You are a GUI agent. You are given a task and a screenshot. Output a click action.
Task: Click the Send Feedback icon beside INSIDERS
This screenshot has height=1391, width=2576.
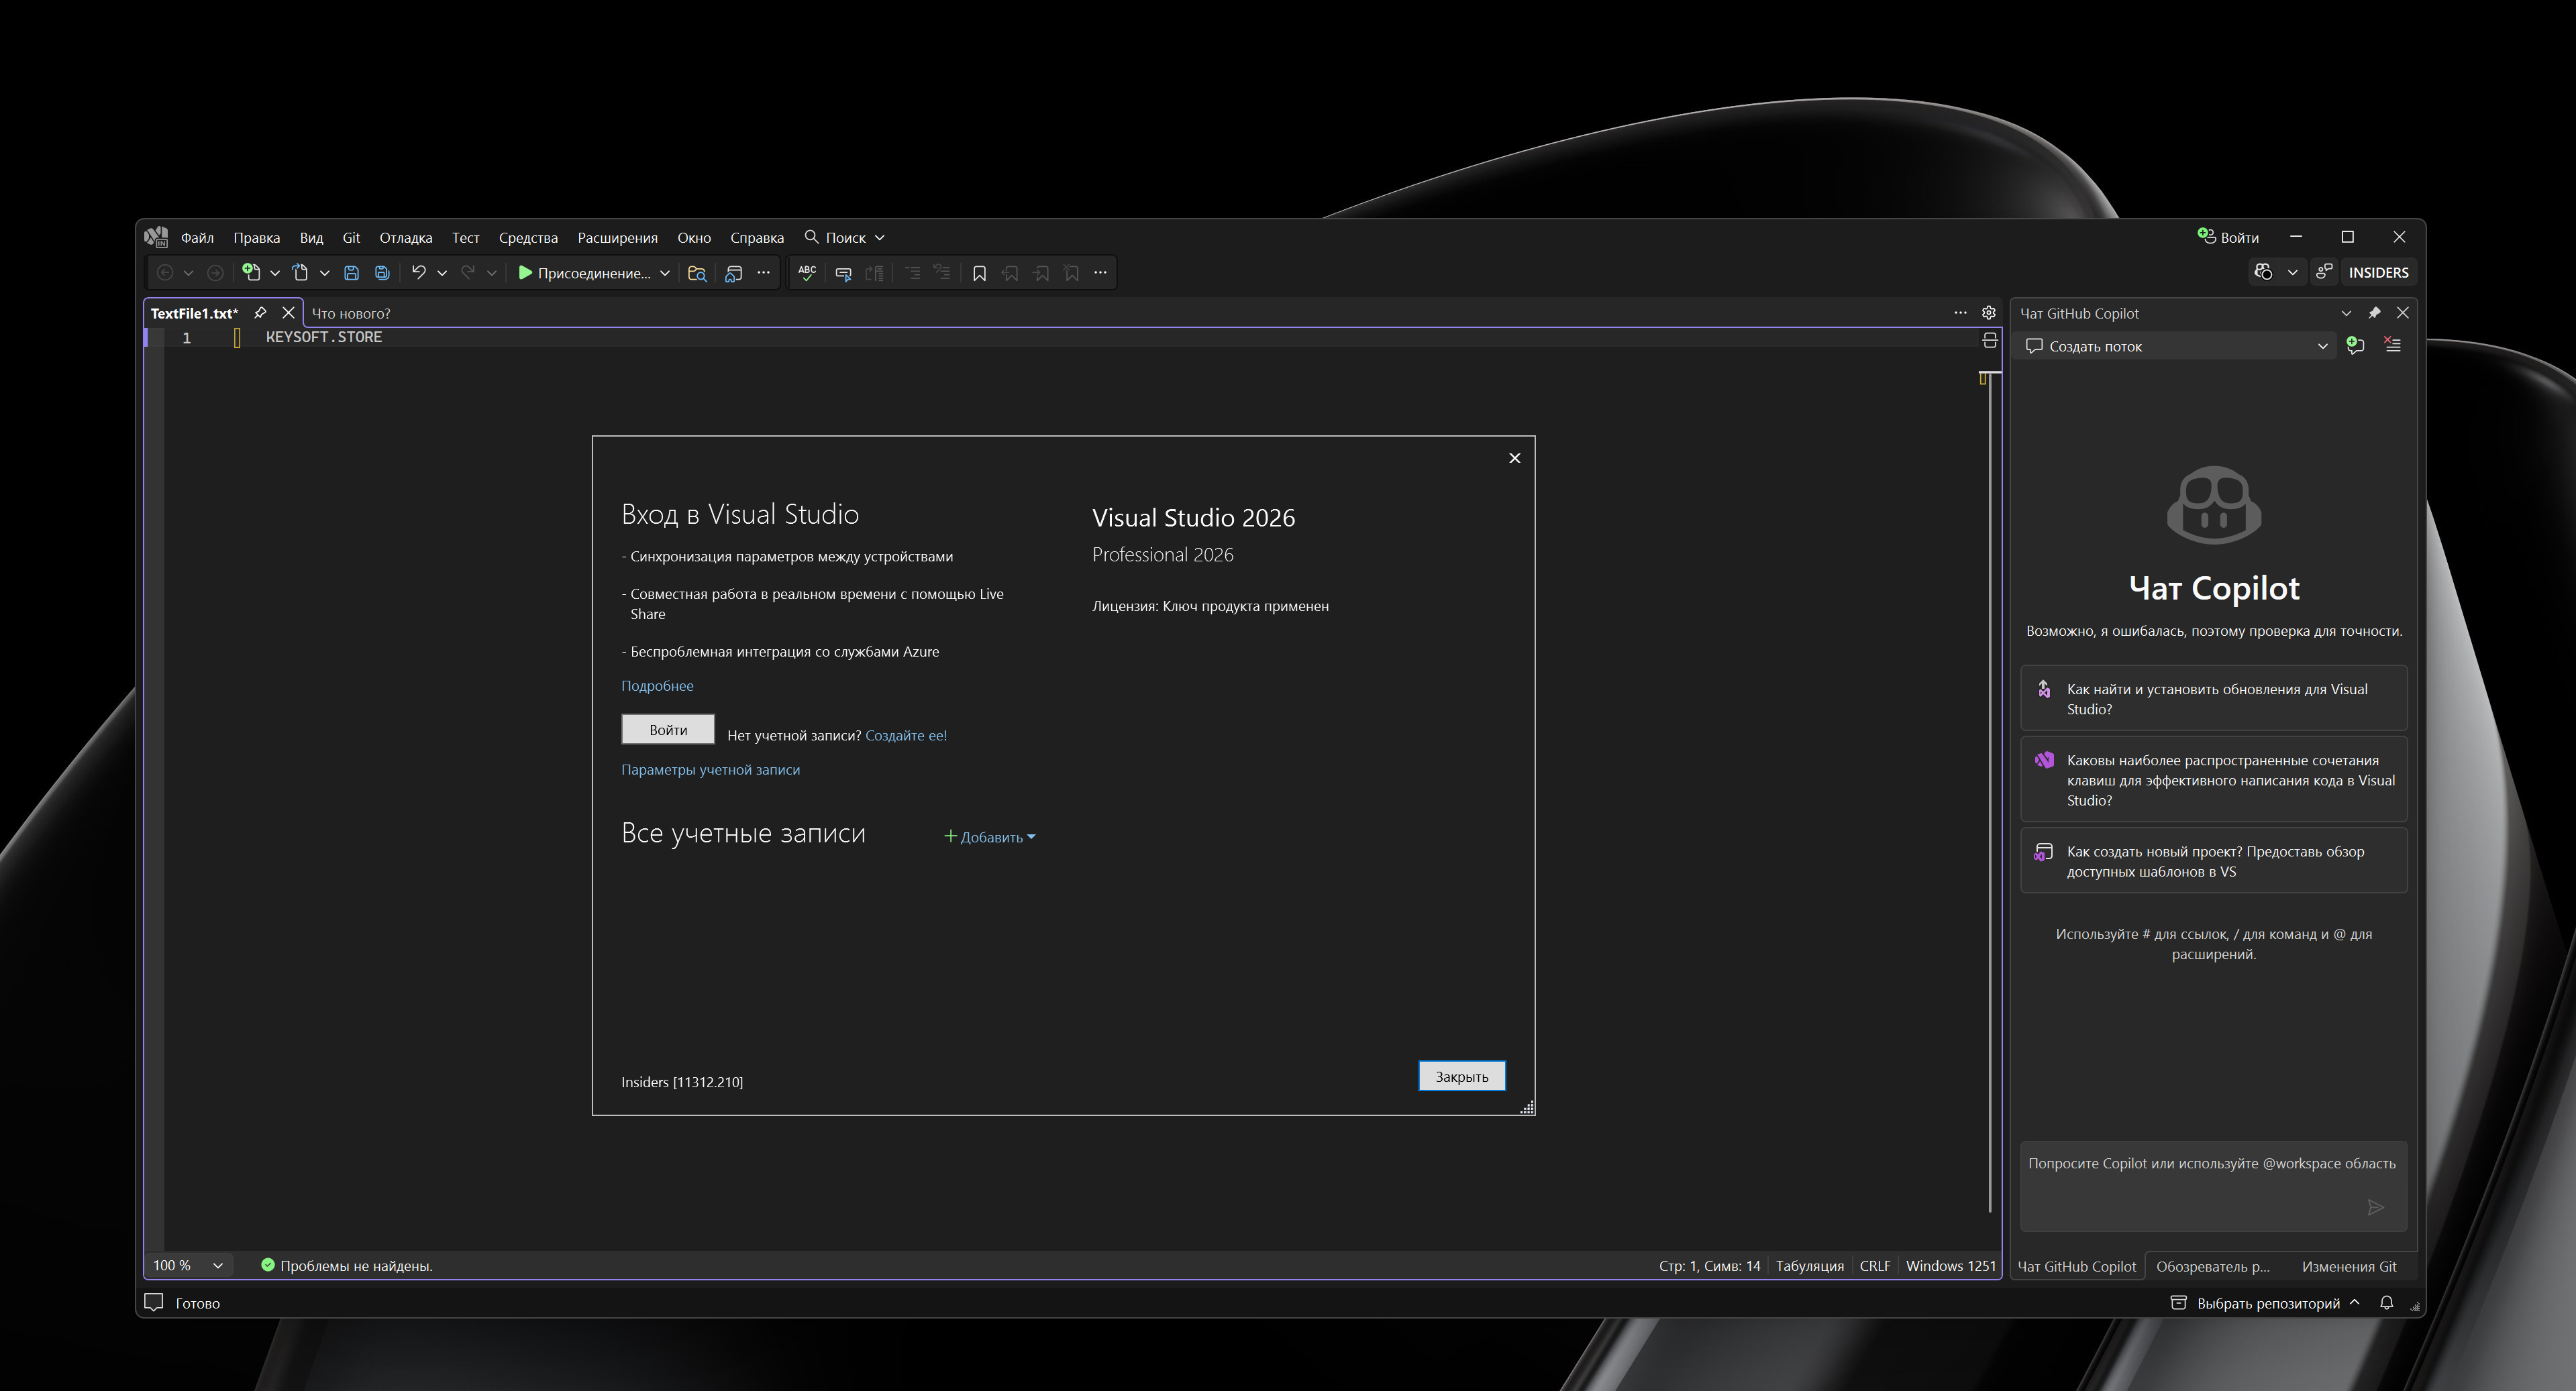(x=2325, y=273)
